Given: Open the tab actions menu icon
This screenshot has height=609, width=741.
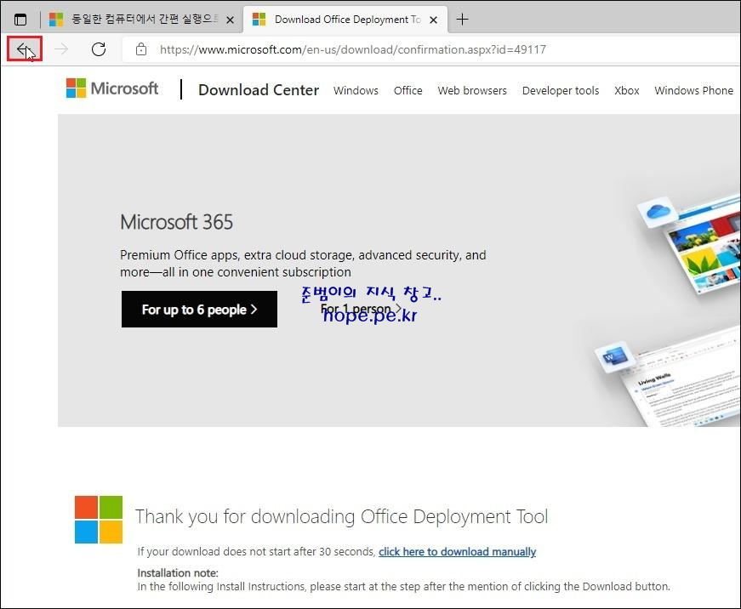Looking at the screenshot, I should [x=20, y=20].
